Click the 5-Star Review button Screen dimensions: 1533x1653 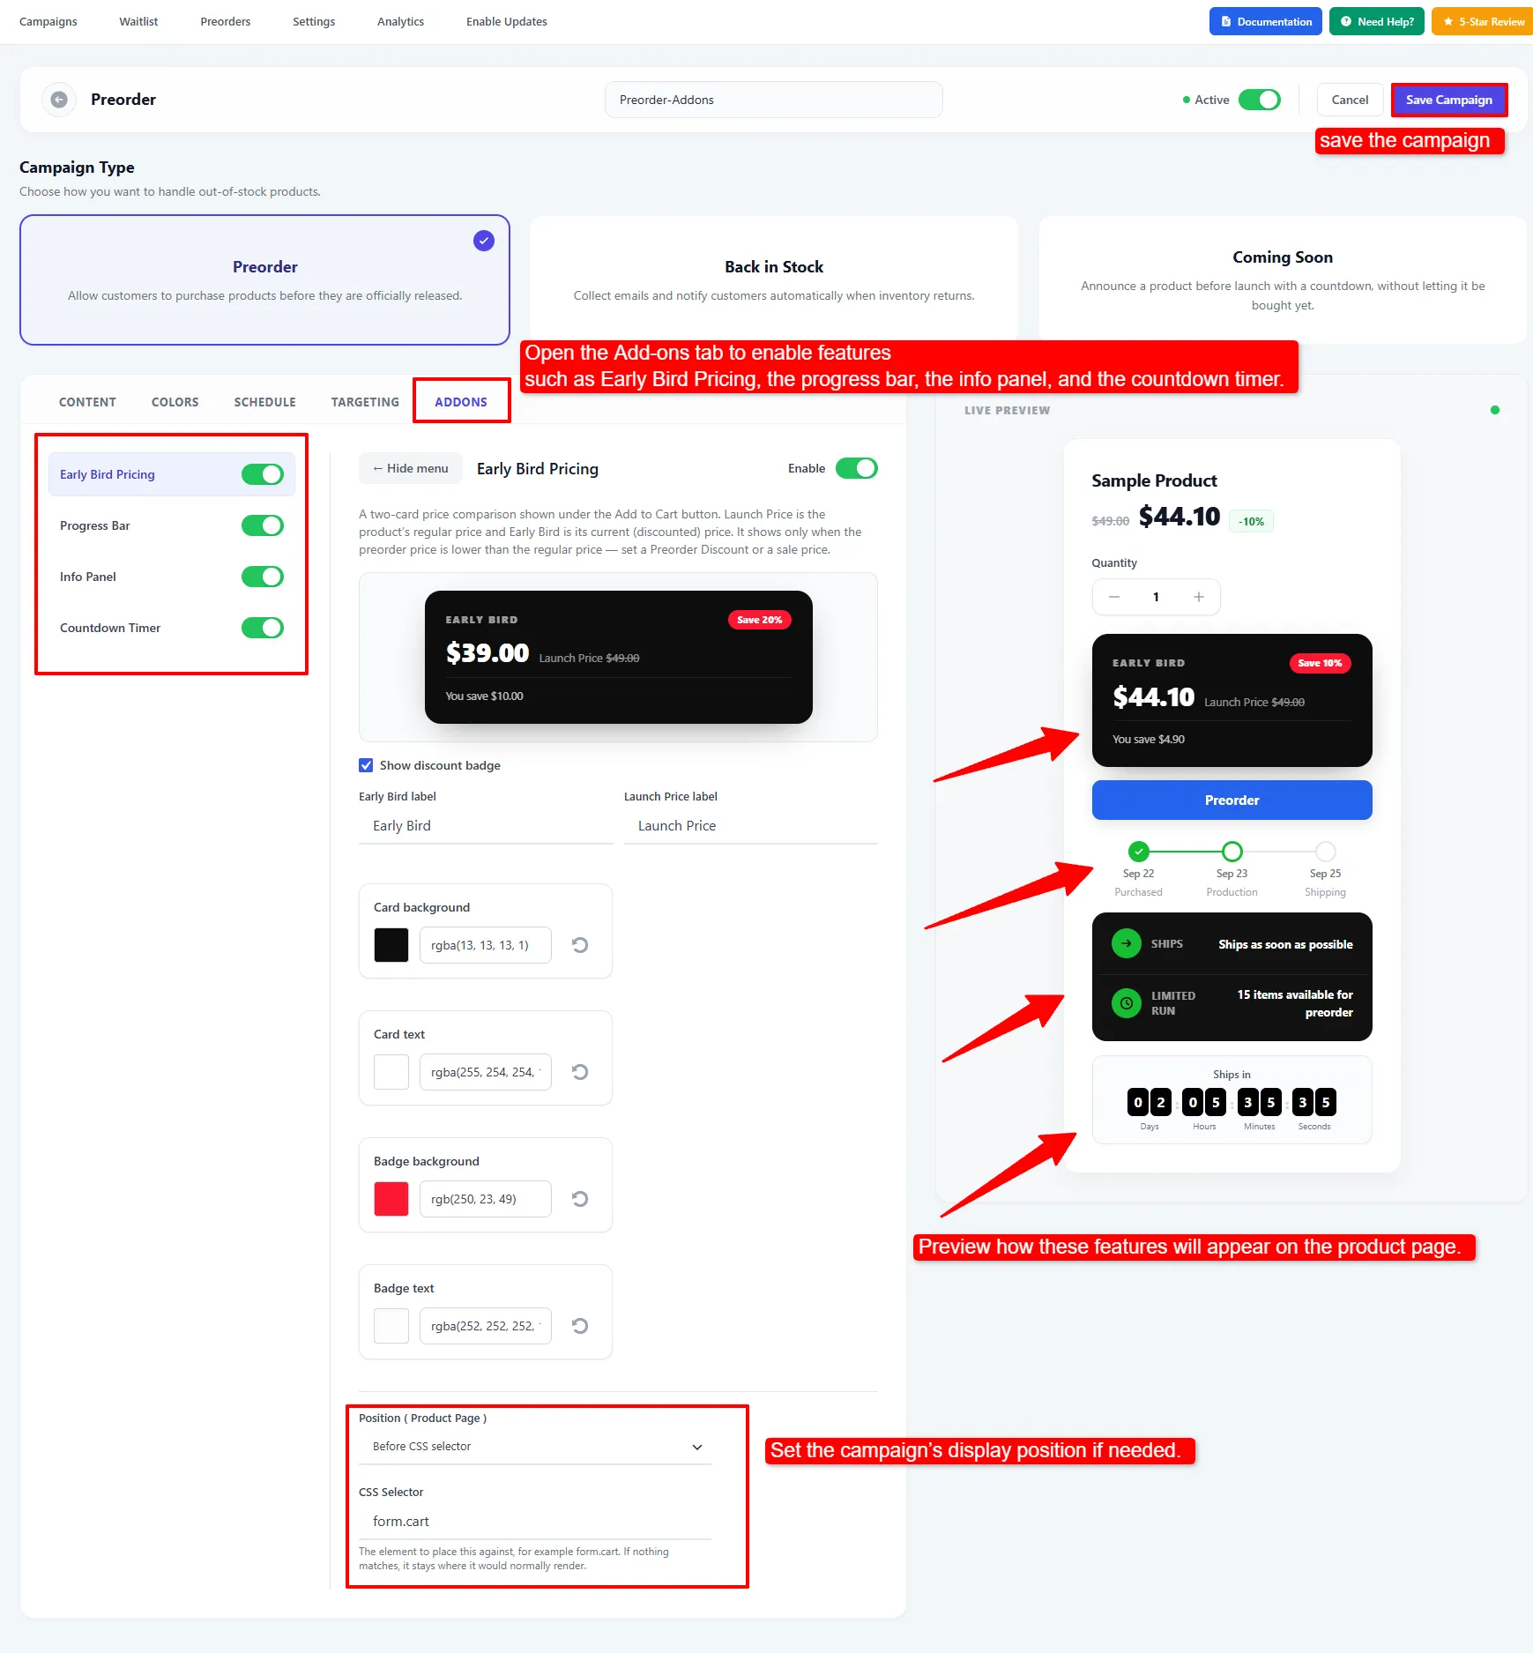pos(1483,21)
